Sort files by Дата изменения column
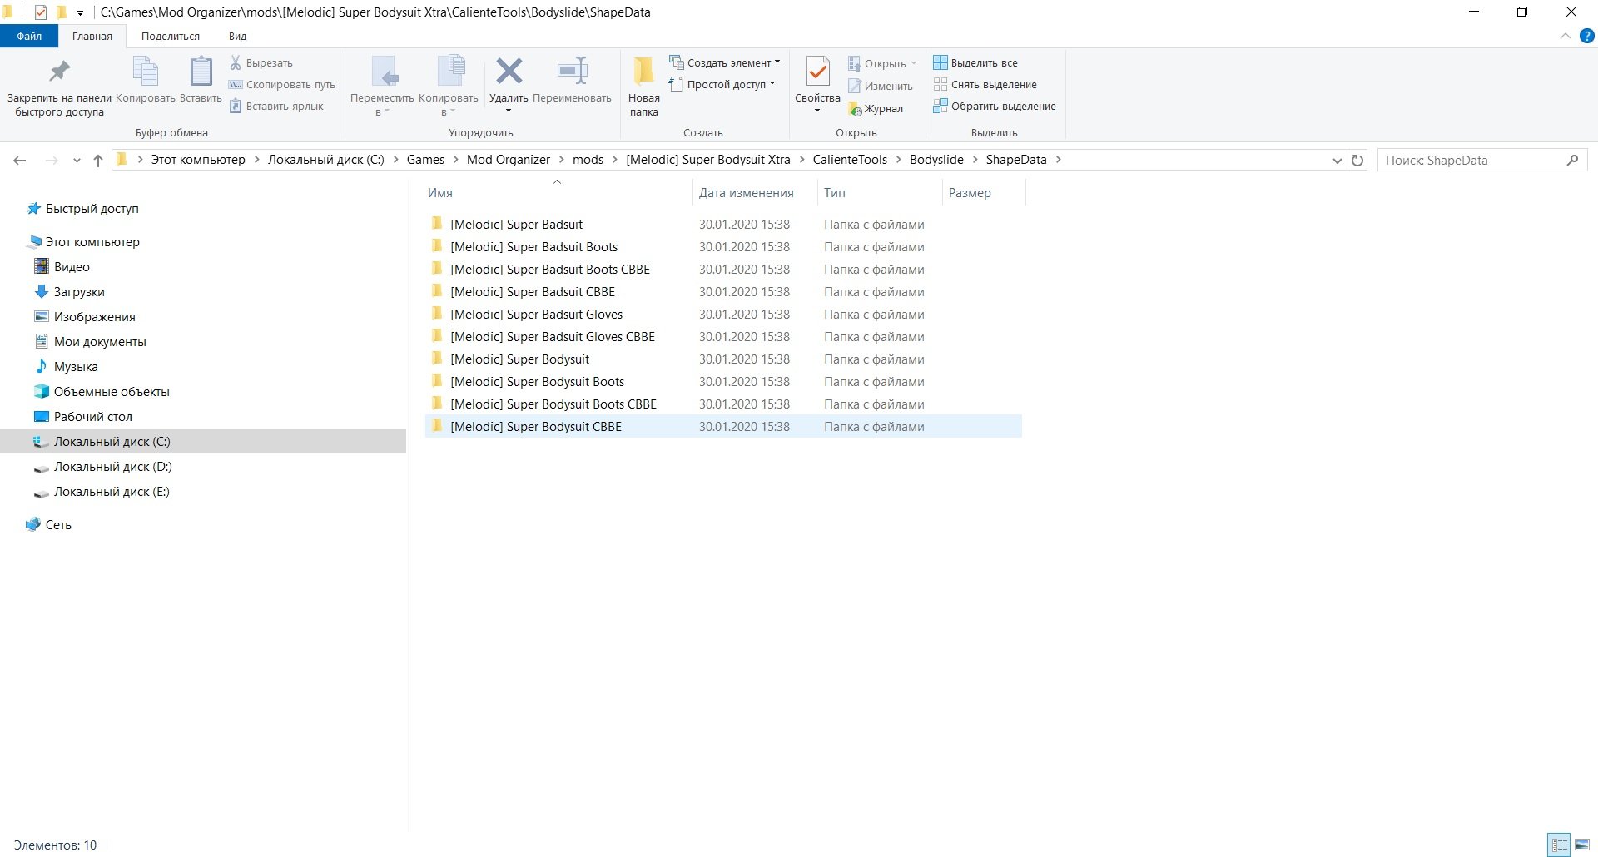The width and height of the screenshot is (1598, 857). pos(746,193)
